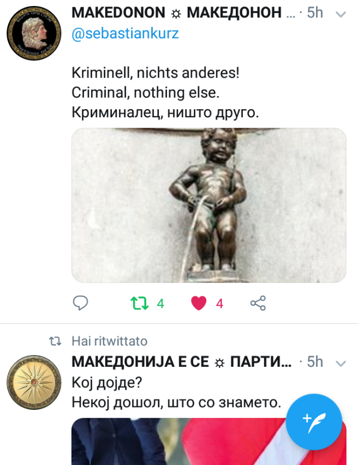This screenshot has width=358, height=465.
Task: Open the MAKEDONON ☼ МАКЕДОНОН account name
Action: pyautogui.click(x=177, y=13)
